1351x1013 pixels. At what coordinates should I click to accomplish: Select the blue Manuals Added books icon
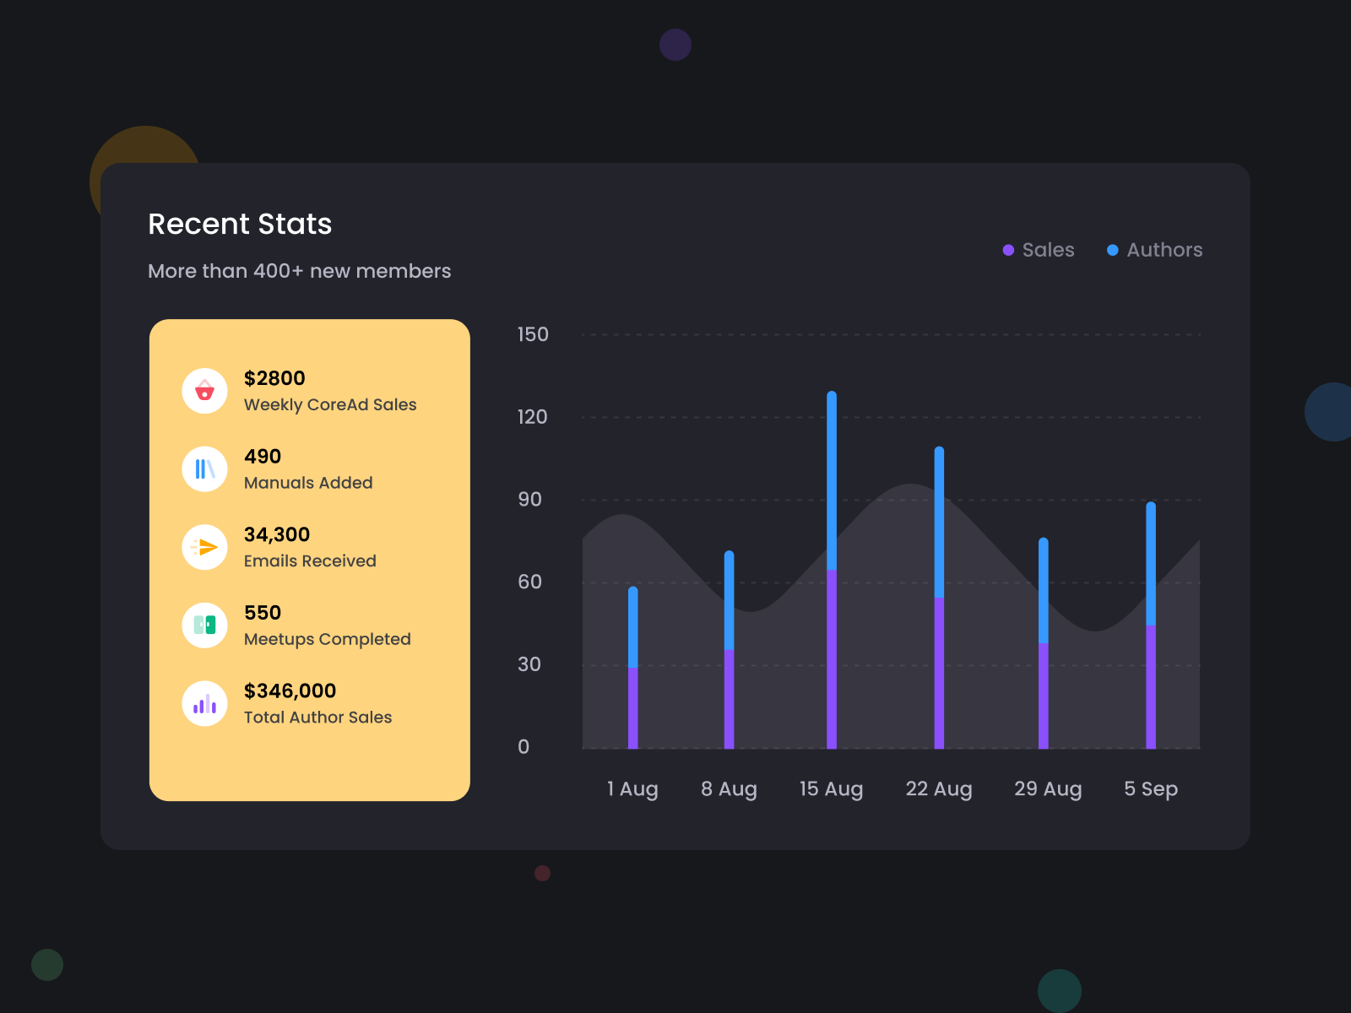pos(203,469)
